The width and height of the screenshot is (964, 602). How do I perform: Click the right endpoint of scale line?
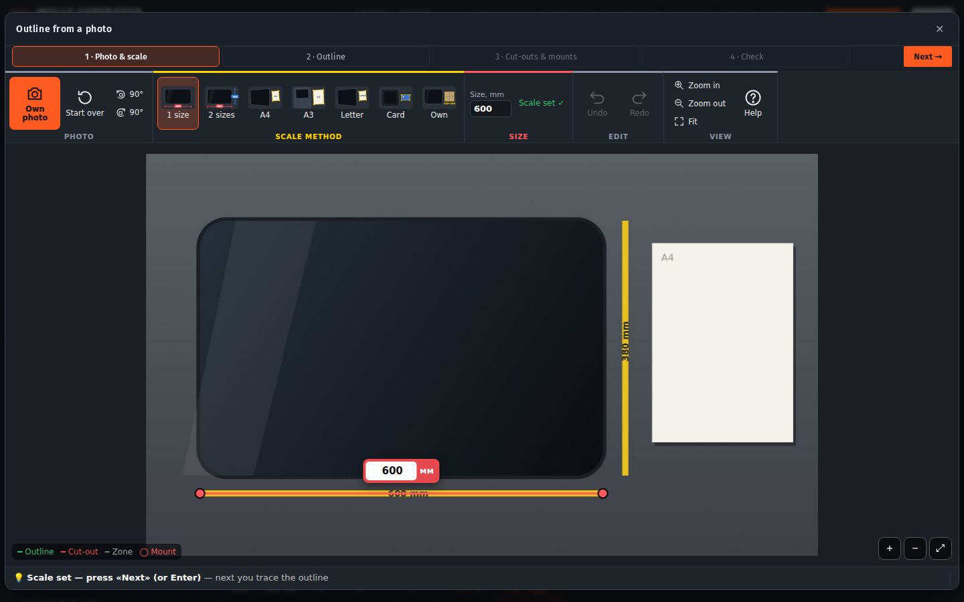point(602,494)
